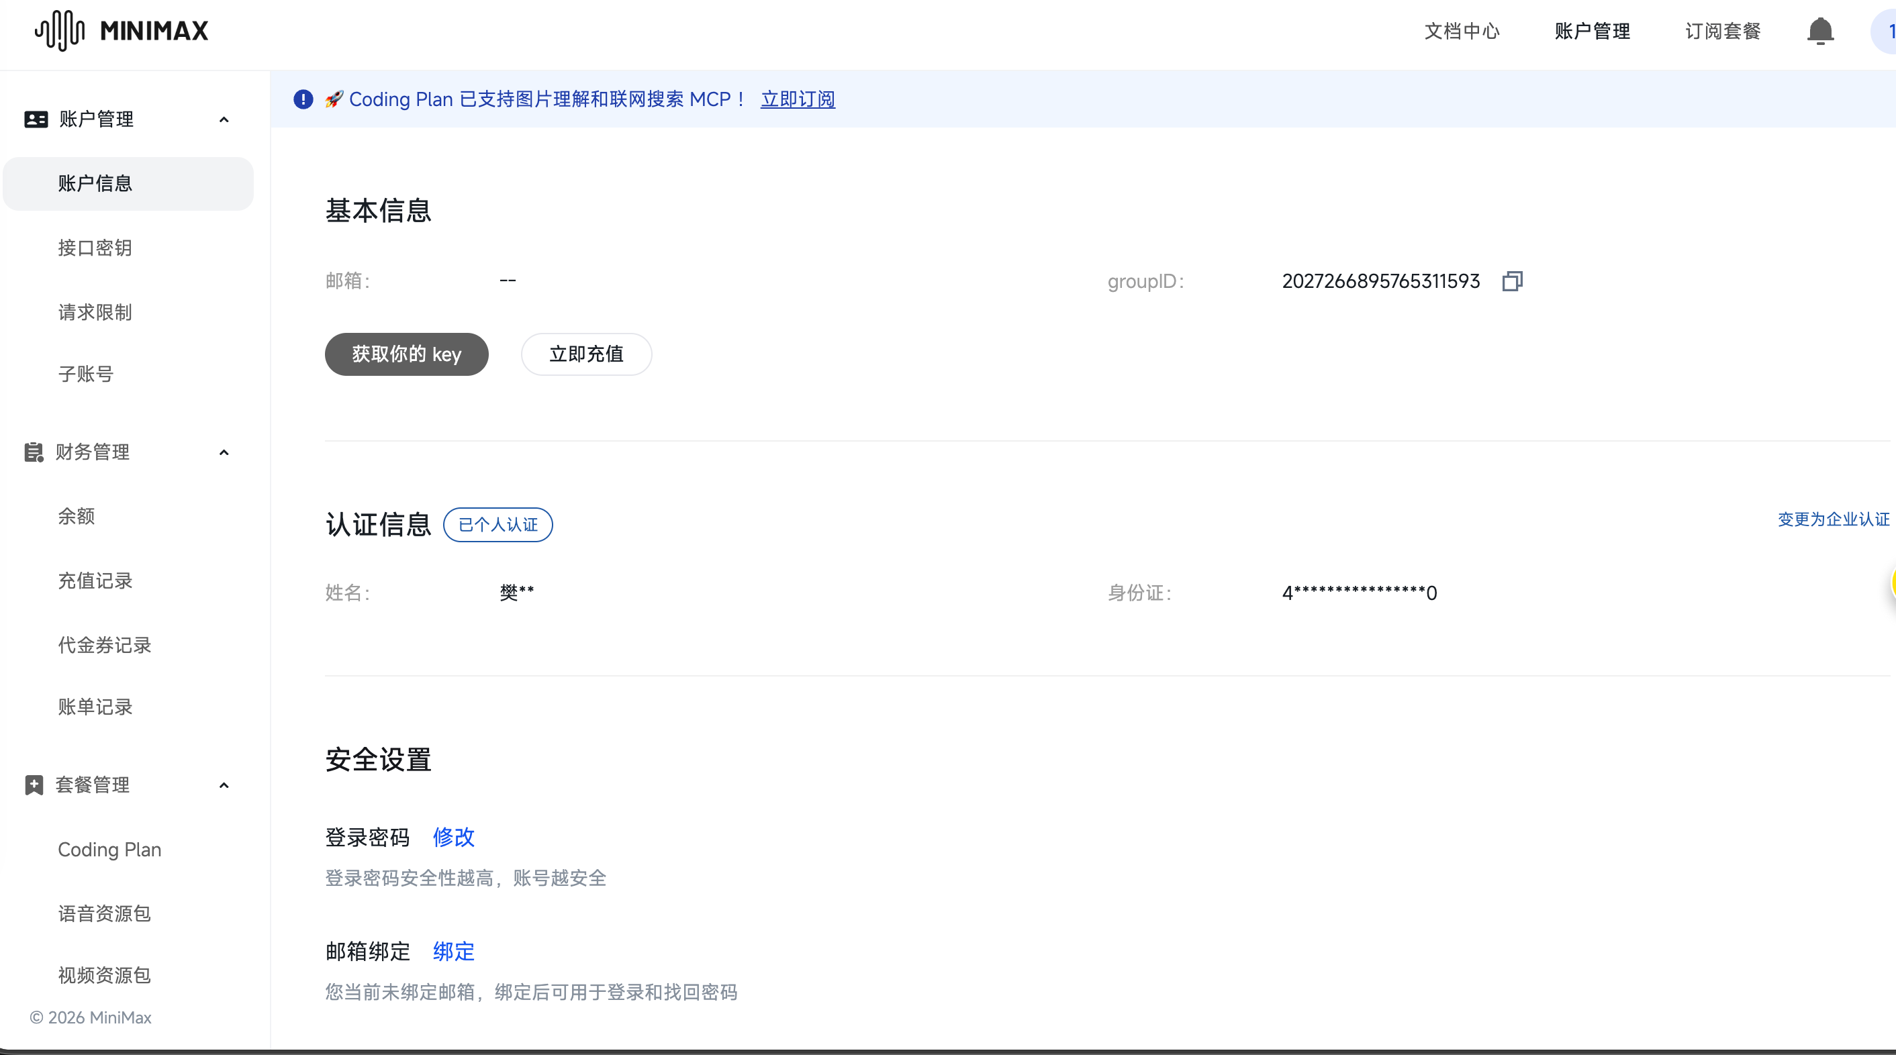Copy the groupID with copy icon
The width and height of the screenshot is (1896, 1055).
1512,281
